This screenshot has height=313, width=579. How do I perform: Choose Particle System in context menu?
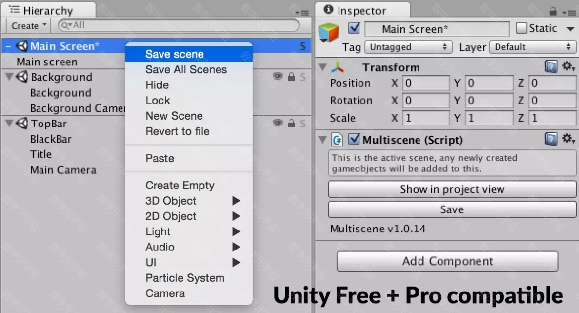189,278
